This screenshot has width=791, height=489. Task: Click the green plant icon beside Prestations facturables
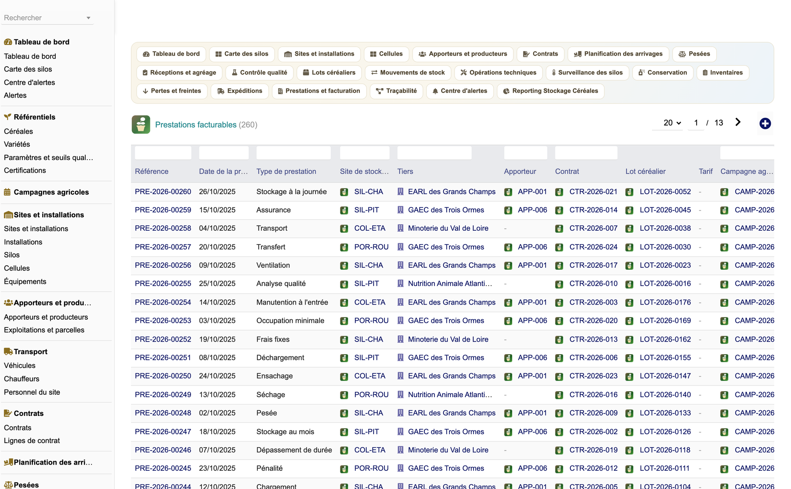click(x=141, y=125)
